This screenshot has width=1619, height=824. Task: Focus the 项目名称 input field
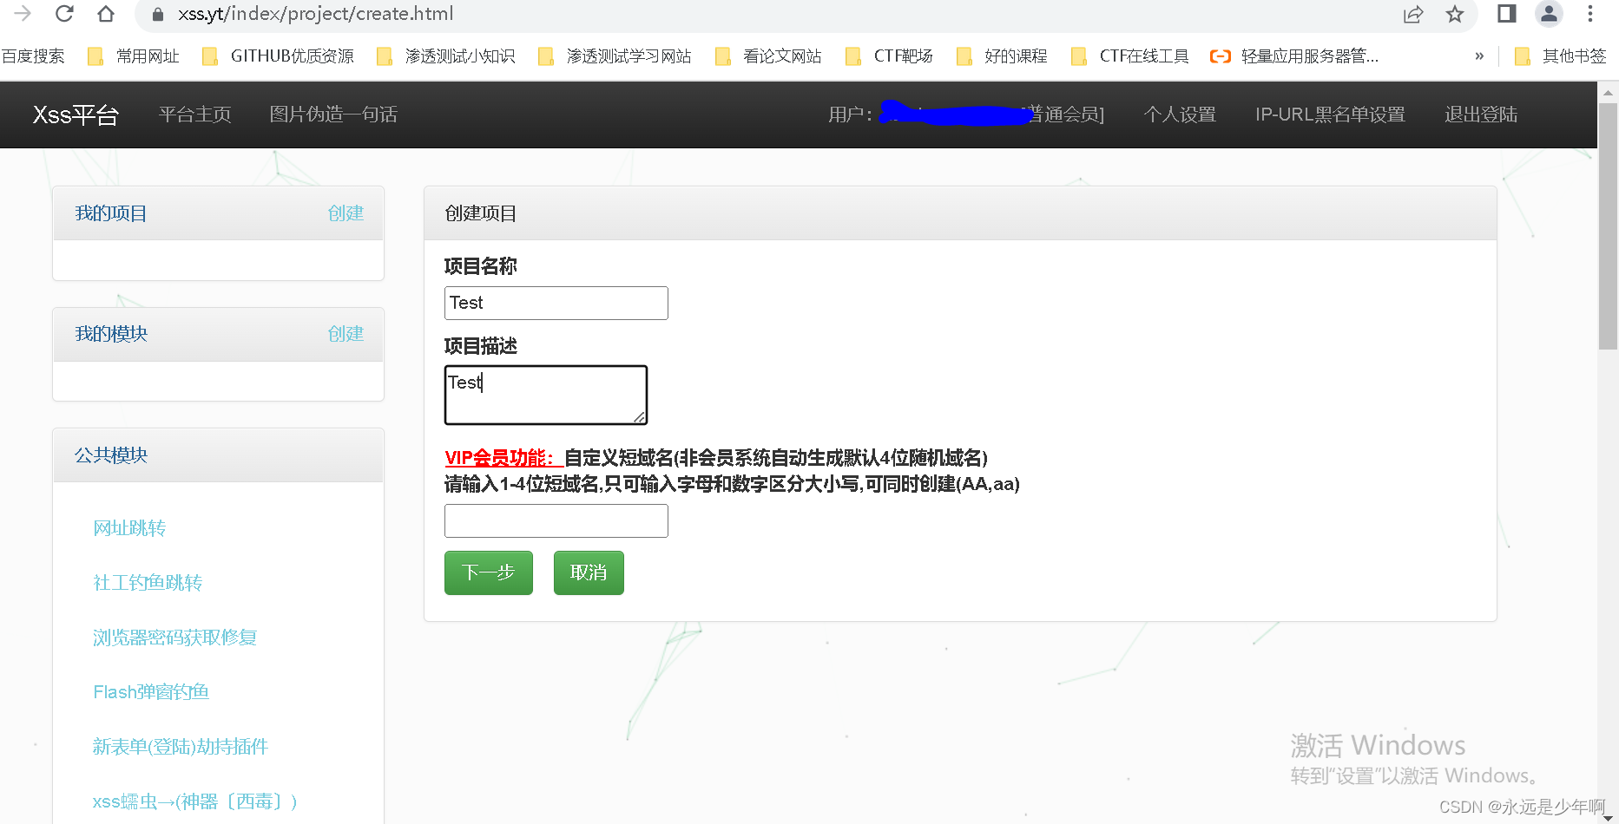tap(556, 303)
